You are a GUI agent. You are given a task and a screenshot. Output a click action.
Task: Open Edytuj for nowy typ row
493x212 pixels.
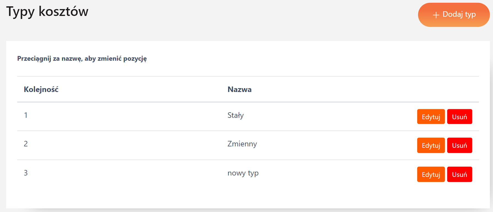pos(431,174)
